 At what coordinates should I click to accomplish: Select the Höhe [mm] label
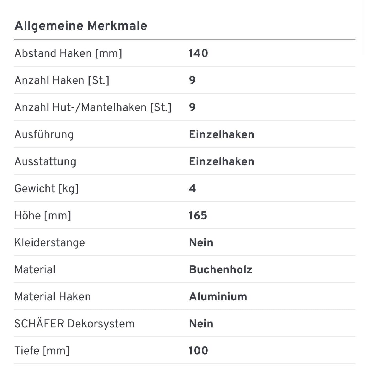click(x=43, y=215)
